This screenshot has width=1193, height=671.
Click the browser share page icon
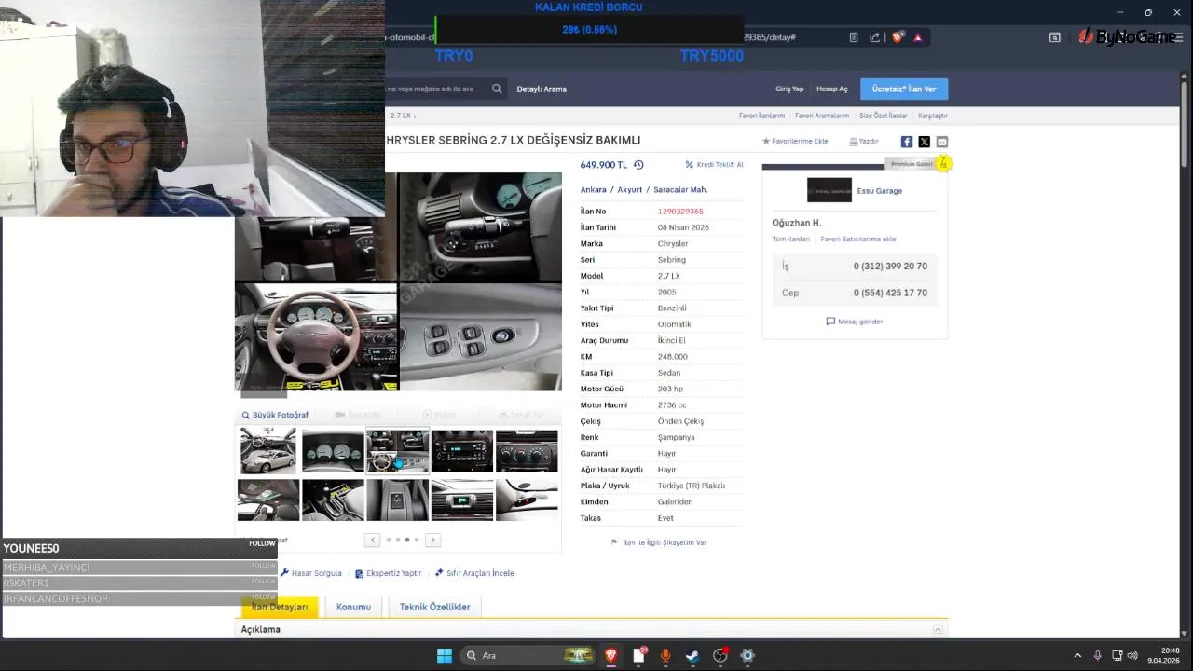tap(874, 37)
